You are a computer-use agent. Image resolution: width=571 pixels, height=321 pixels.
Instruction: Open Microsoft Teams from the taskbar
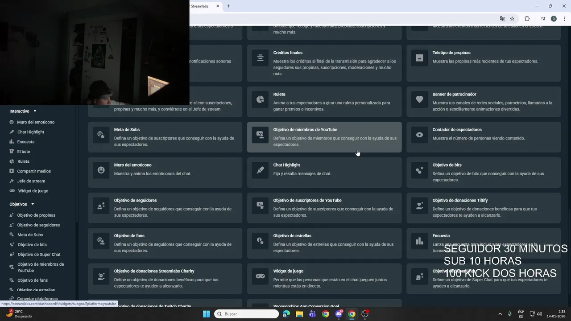[x=312, y=314]
